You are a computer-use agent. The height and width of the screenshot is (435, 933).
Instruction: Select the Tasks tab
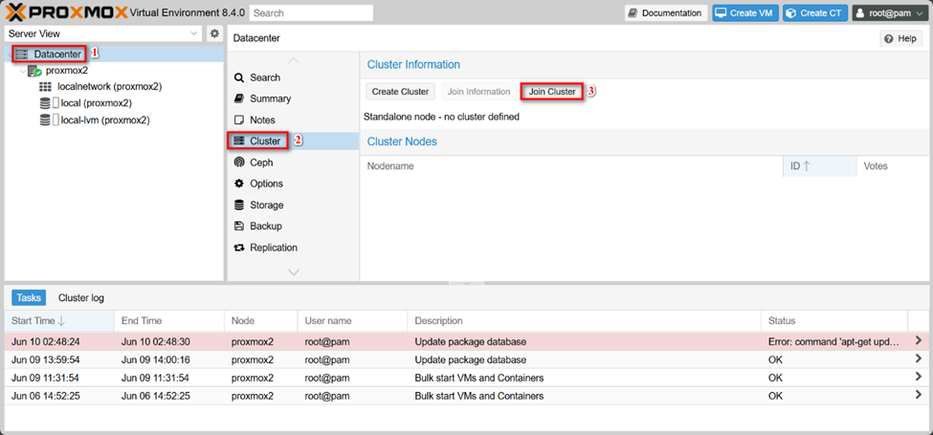pos(29,297)
